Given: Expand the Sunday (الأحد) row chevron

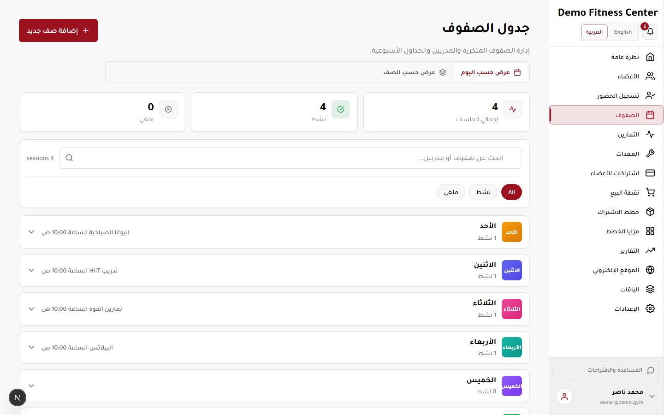Looking at the screenshot, I should (31, 232).
